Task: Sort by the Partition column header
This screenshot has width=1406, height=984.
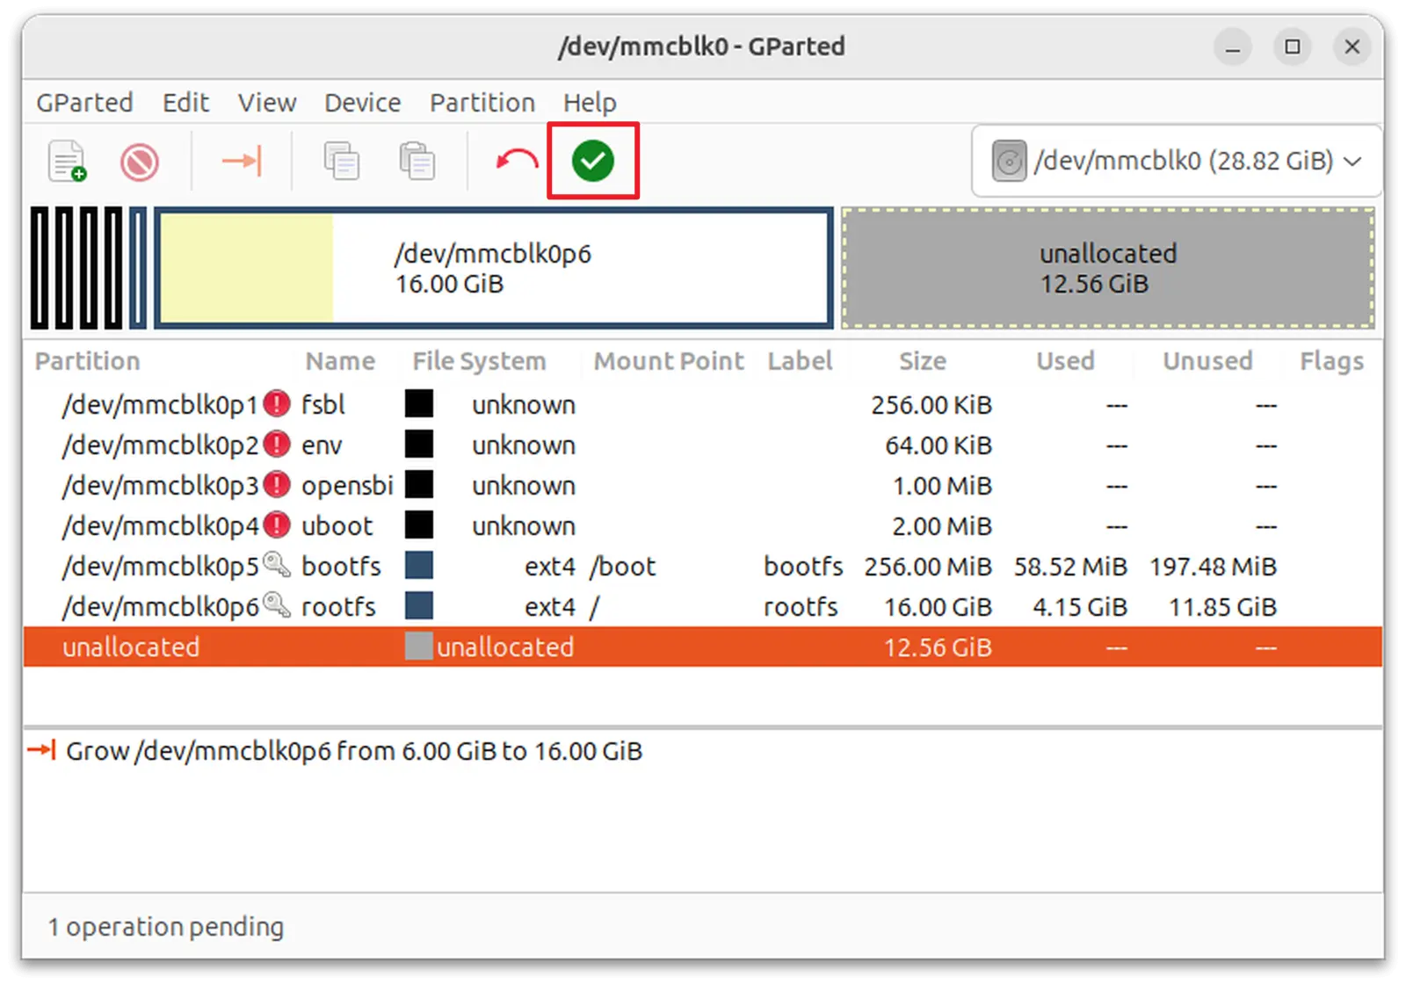Action: (x=88, y=361)
